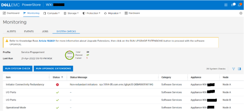Click the Passed count 27
Viewport: 244px width, 111px height.
point(88,55)
